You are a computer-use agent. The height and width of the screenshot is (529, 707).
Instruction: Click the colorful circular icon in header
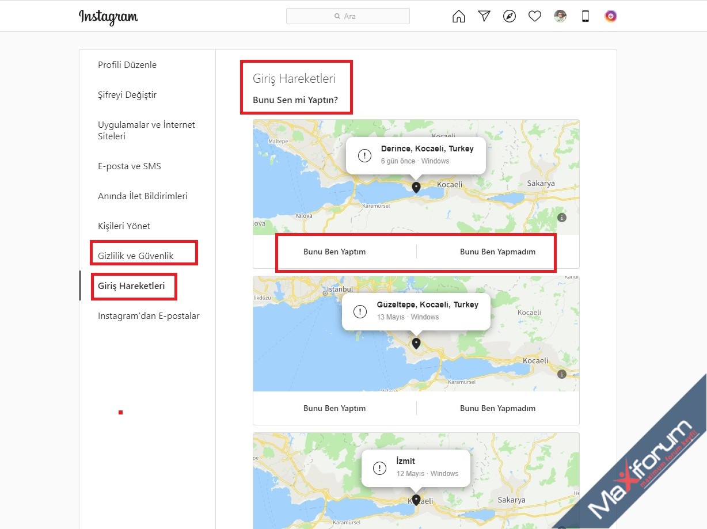pos(611,16)
